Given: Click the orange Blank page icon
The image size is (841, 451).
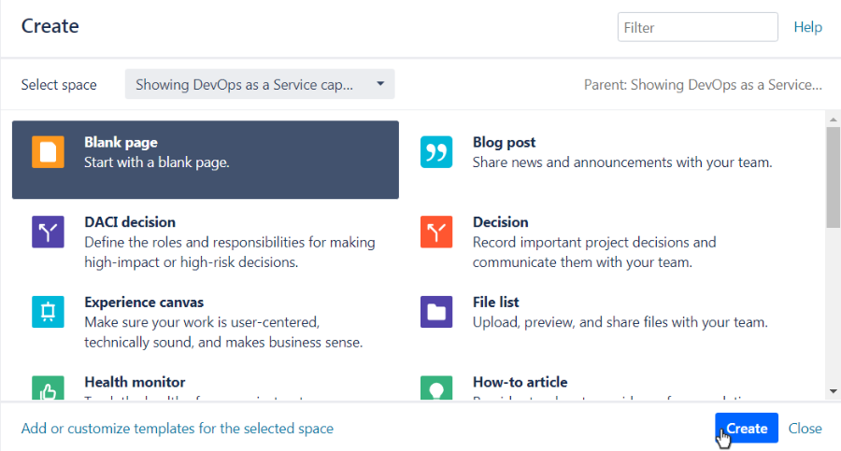Looking at the screenshot, I should click(48, 152).
